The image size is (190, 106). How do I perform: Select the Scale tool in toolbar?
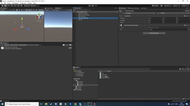coord(12,6)
